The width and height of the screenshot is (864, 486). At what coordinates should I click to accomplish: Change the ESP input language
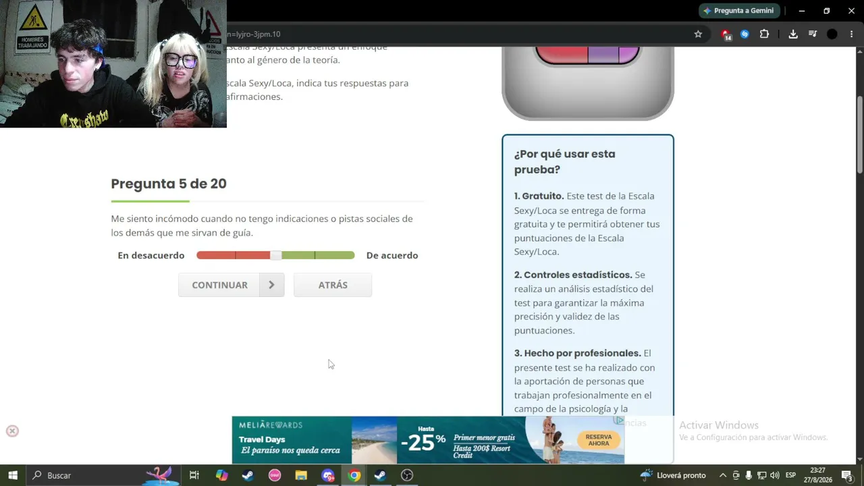[x=790, y=475]
